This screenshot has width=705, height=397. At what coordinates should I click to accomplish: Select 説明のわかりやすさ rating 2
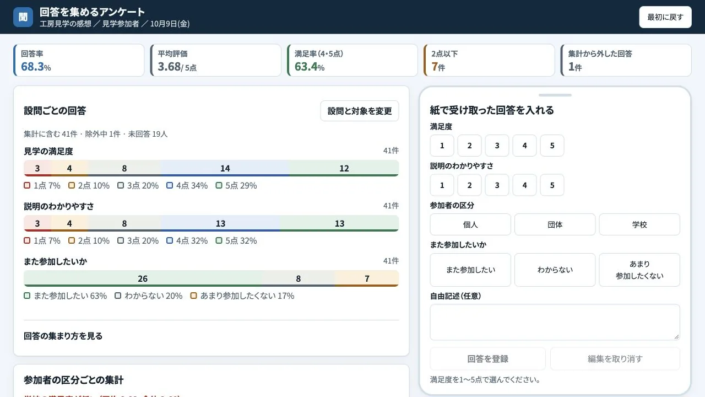pos(469,185)
